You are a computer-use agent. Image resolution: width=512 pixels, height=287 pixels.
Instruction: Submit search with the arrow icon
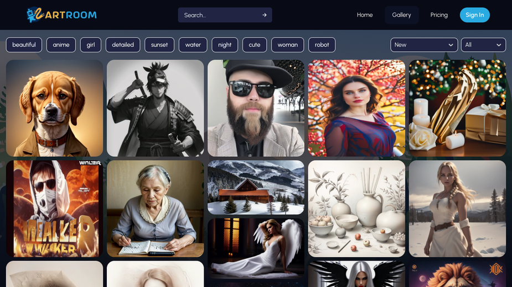pyautogui.click(x=265, y=15)
